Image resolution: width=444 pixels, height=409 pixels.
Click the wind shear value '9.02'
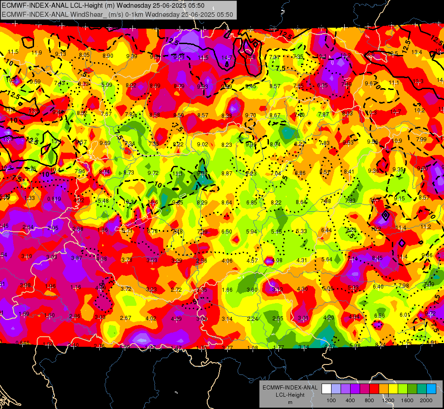pos(202,144)
